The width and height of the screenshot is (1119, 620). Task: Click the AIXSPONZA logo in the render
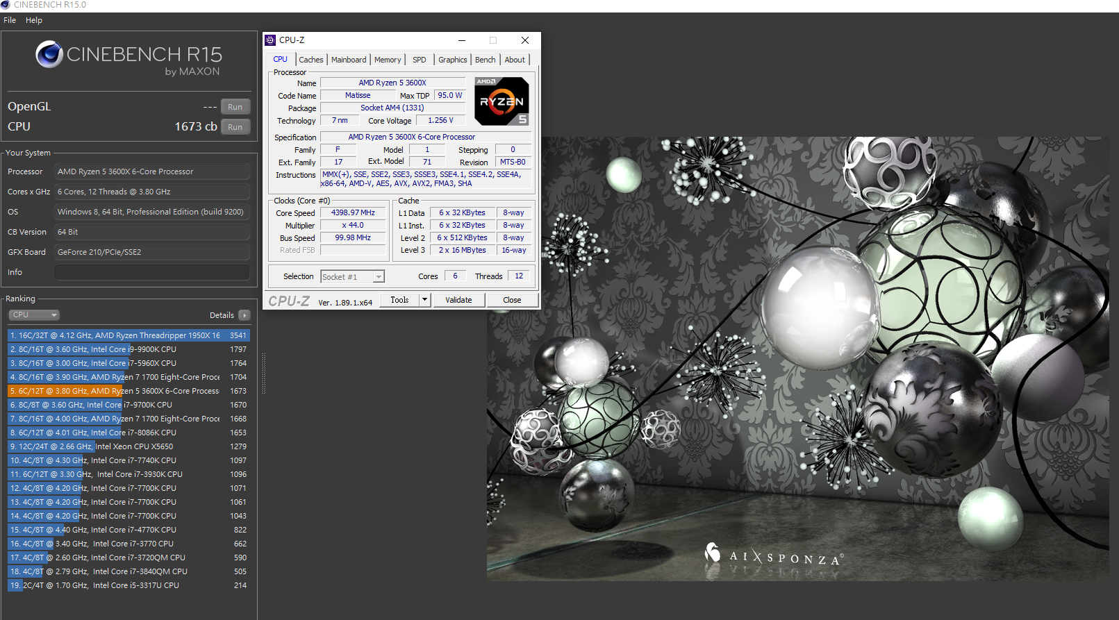click(x=774, y=555)
